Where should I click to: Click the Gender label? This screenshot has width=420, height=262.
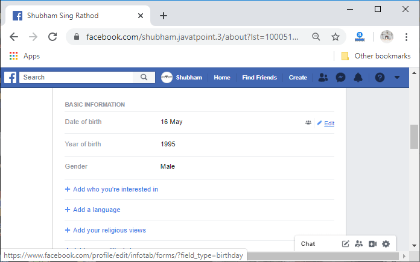[76, 166]
